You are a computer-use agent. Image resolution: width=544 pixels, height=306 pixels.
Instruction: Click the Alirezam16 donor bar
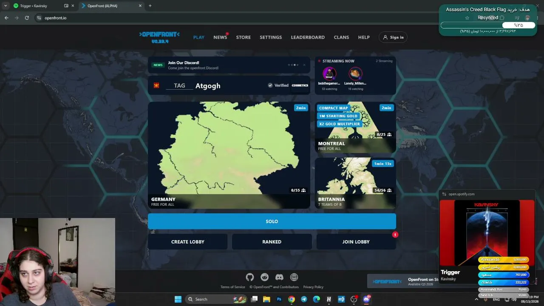[x=504, y=260]
